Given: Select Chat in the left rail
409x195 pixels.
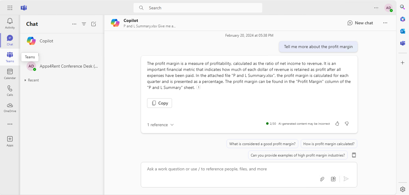Looking at the screenshot, I should (10, 40).
